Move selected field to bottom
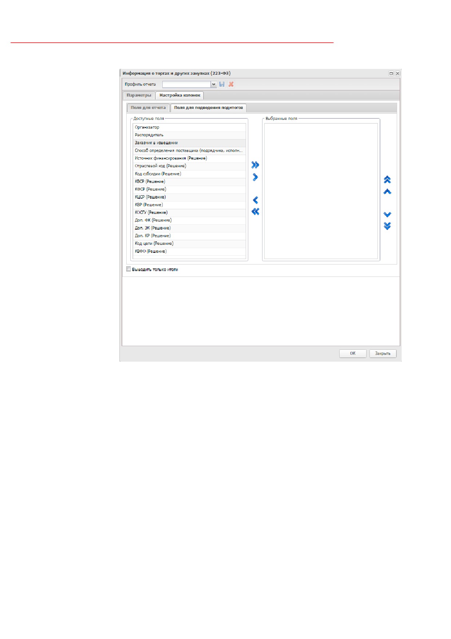The width and height of the screenshot is (451, 639). tap(387, 226)
